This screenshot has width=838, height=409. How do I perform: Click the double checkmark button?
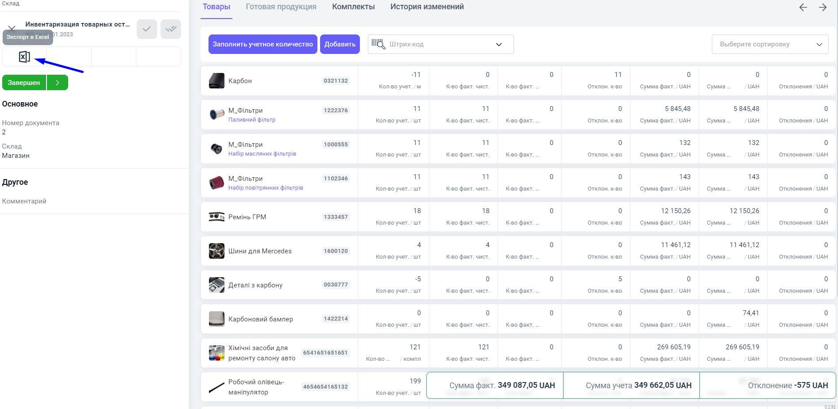(171, 29)
